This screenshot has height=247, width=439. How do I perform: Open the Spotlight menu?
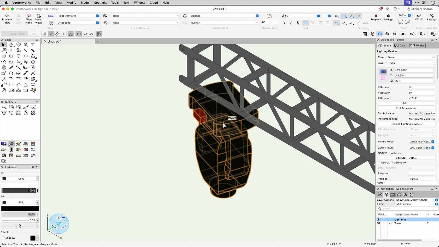(100, 3)
